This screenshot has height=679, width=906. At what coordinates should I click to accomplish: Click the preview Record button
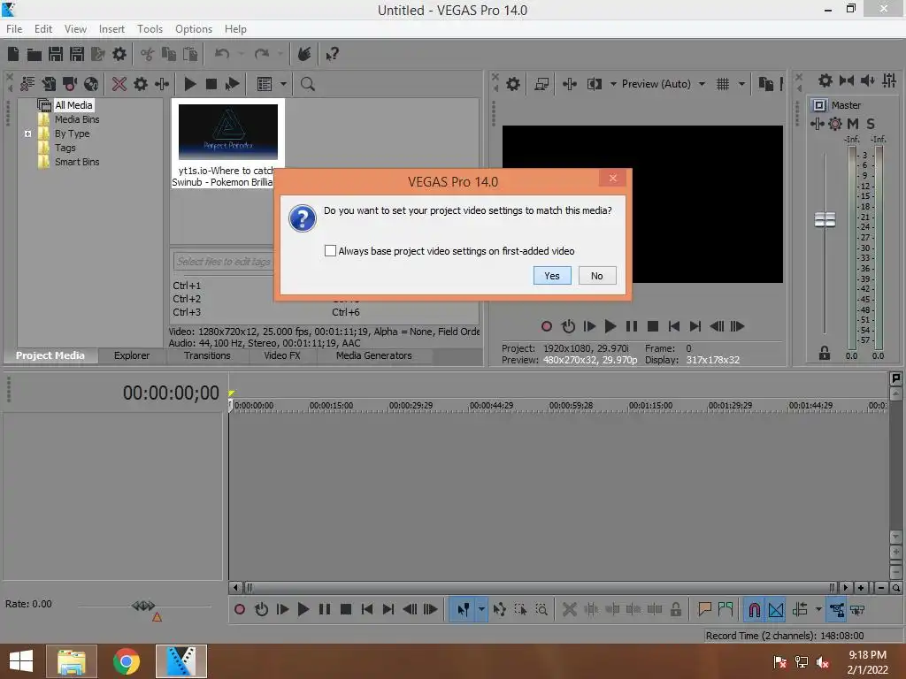(547, 327)
